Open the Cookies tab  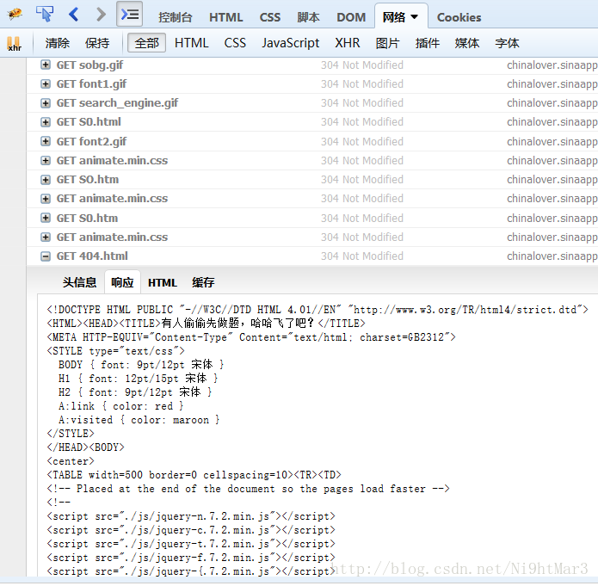pyautogui.click(x=459, y=17)
